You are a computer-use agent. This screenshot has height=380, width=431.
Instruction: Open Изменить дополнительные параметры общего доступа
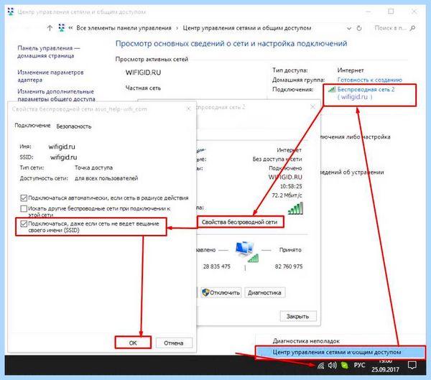click(56, 95)
